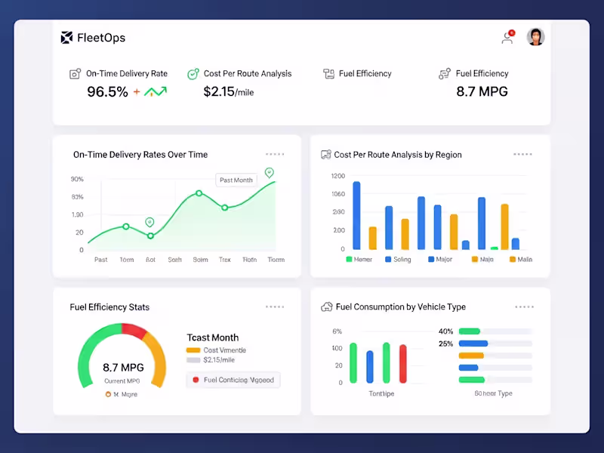Click the blue bar in Tonttipe chart

pyautogui.click(x=370, y=367)
